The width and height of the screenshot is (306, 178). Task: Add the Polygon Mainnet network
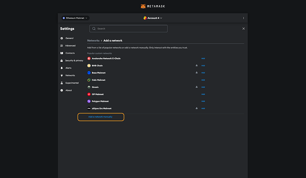click(x=203, y=101)
